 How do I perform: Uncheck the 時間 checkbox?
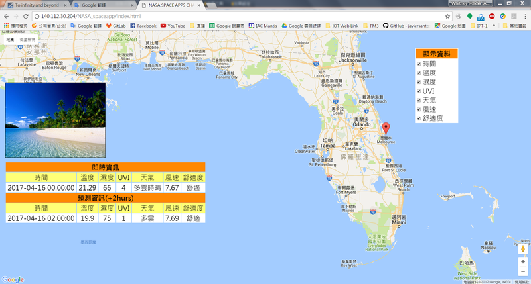(419, 64)
